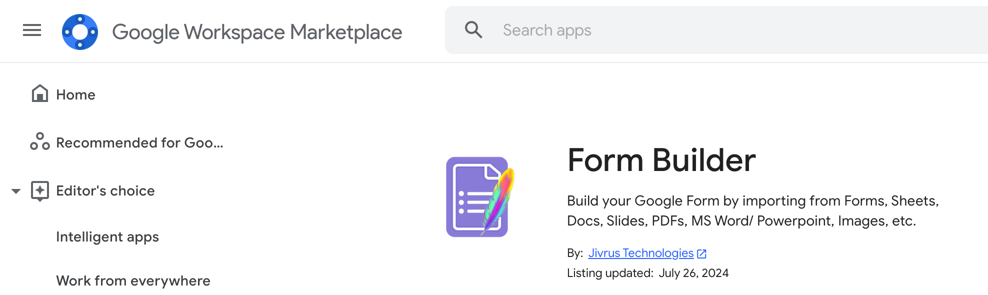This screenshot has height=295, width=988.
Task: Click the Google Workspace Marketplace title
Action: pos(257,32)
